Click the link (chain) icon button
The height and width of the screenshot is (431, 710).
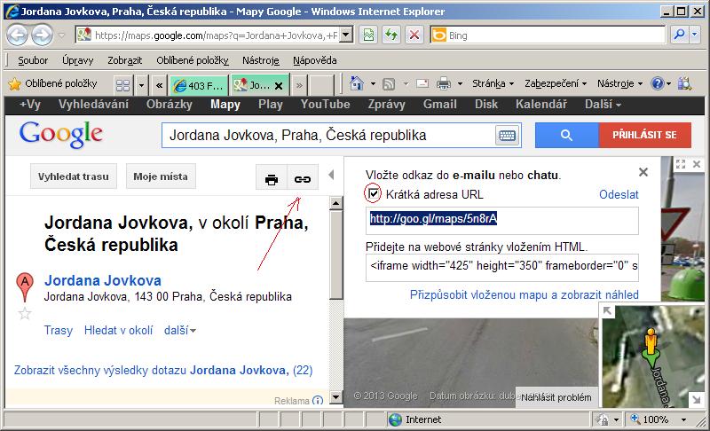pos(303,178)
